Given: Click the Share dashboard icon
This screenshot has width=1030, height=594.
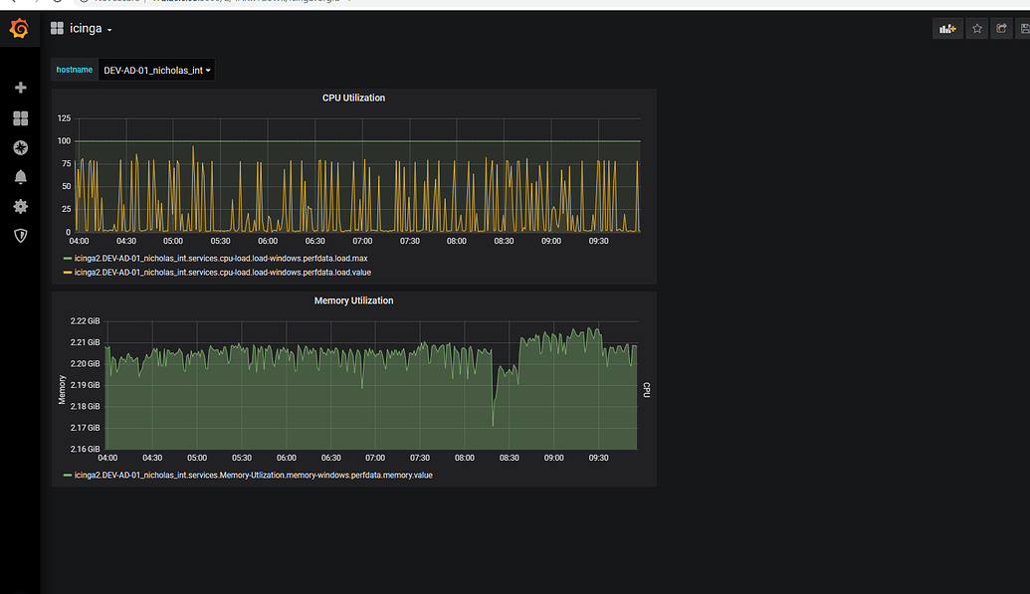Looking at the screenshot, I should point(1001,29).
